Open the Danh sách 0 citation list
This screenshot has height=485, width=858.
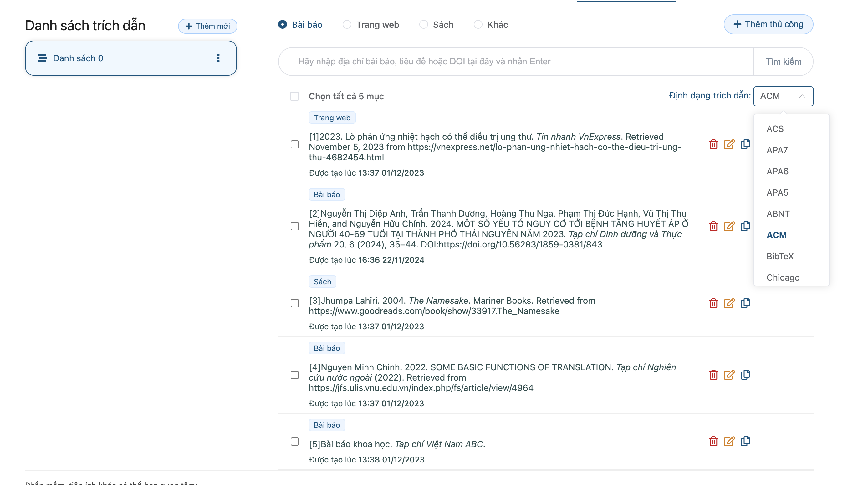131,58
